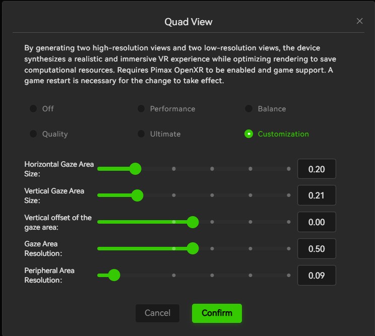375x336 pixels.
Task: Select the Balance preset radio button
Action: 248,109
